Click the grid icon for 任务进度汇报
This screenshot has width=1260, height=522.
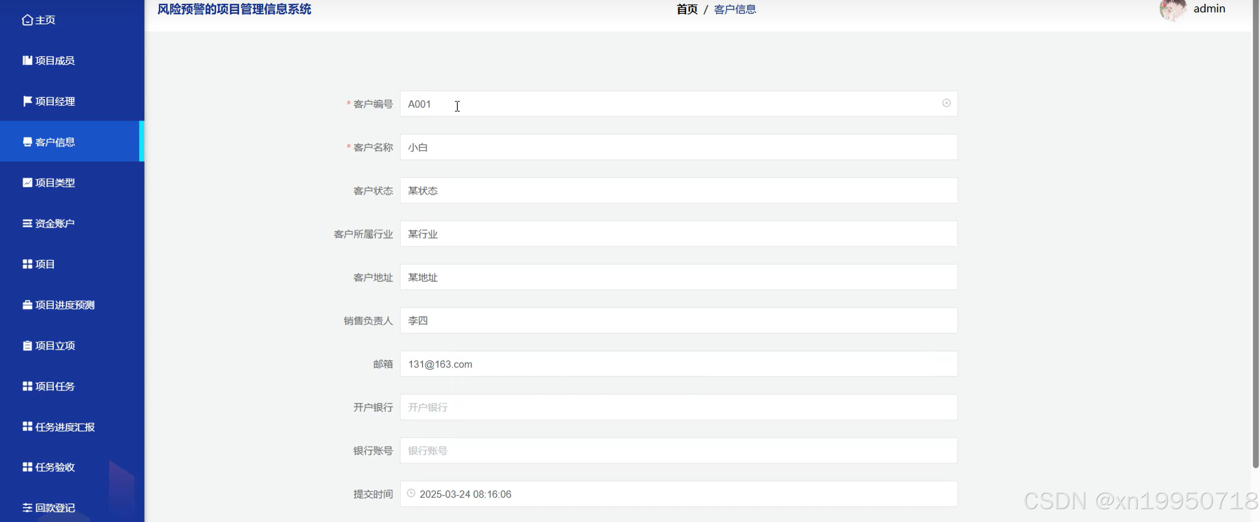tap(27, 427)
